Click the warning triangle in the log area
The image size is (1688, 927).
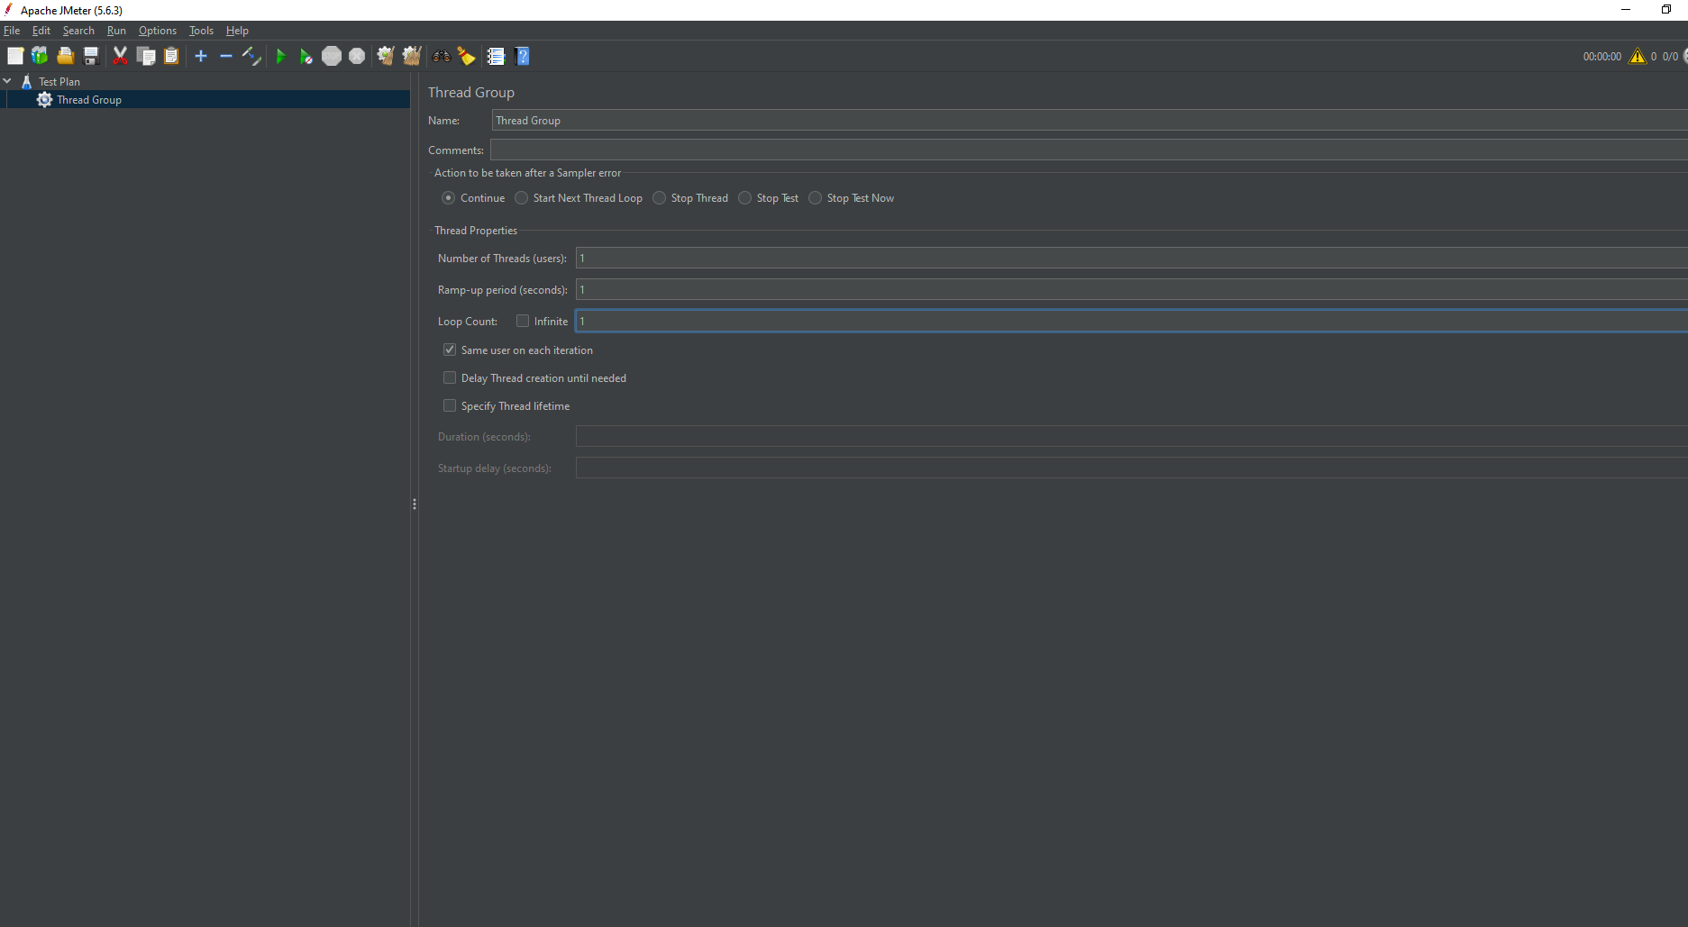tap(1638, 56)
